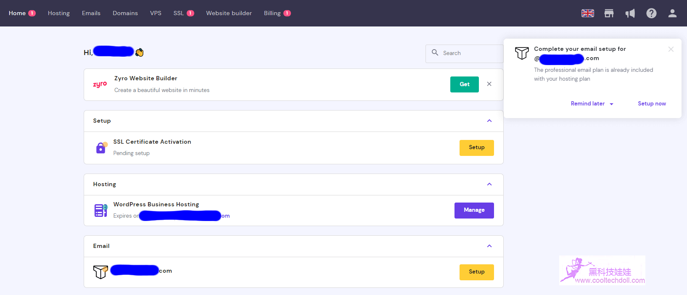This screenshot has width=687, height=295.
Task: Click the email setup notification box icon
Action: tap(522, 53)
